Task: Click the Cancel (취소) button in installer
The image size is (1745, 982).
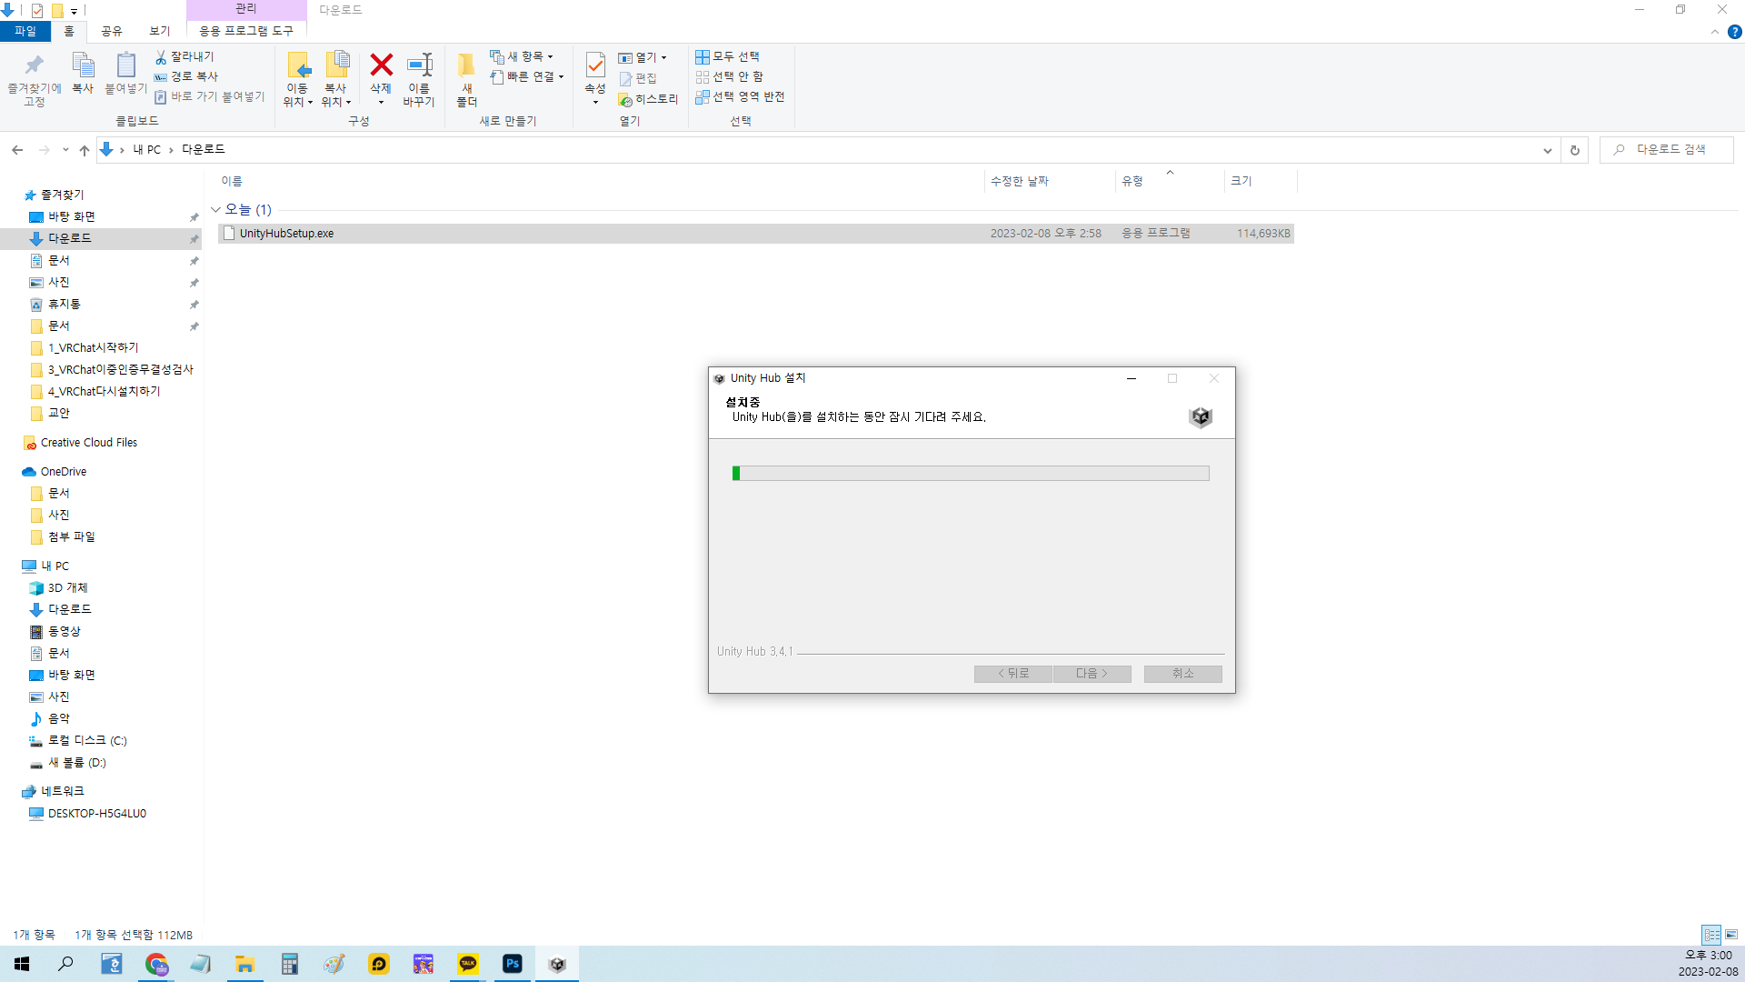Action: [1182, 674]
